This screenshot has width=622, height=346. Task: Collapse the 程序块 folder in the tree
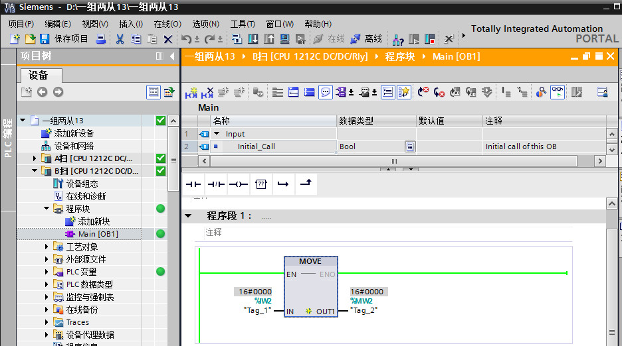click(x=47, y=209)
